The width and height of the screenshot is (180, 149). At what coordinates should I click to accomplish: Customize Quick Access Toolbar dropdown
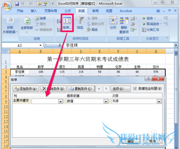tap(53, 4)
